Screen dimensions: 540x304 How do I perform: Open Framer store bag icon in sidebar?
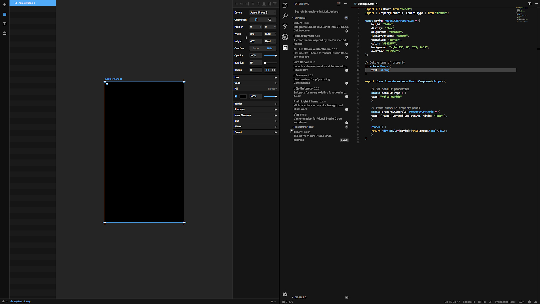[5, 33]
